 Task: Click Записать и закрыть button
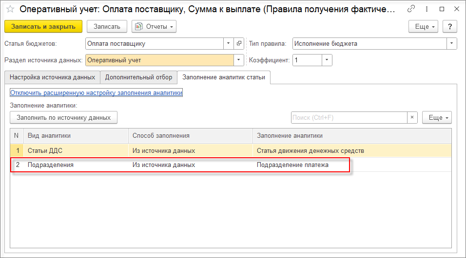[43, 26]
